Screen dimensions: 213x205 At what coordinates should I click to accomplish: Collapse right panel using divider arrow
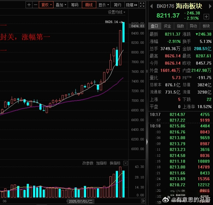click(x=147, y=142)
